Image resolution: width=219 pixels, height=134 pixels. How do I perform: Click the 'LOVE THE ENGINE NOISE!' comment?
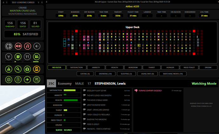pos(96,105)
